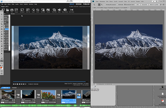Screen dimensions: 166x108
Task: Select the Move tool in left toolbox
Action: coord(2,14)
